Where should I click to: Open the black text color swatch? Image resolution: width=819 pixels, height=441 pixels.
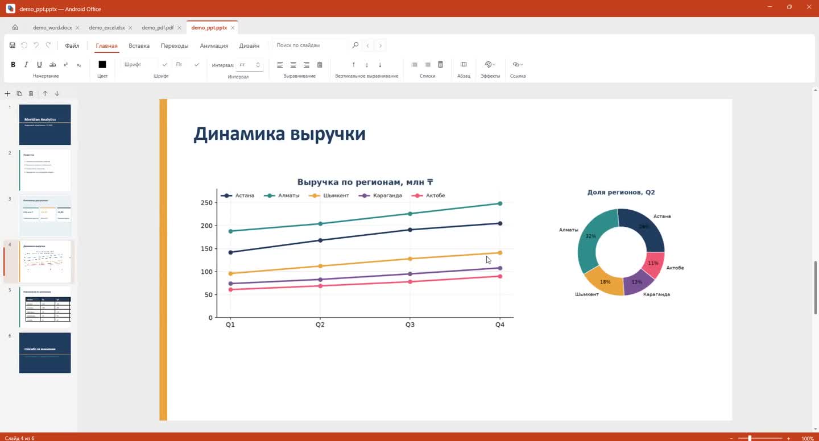pyautogui.click(x=102, y=65)
